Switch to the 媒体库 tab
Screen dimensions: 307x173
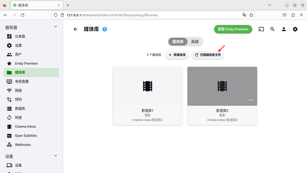click(178, 42)
